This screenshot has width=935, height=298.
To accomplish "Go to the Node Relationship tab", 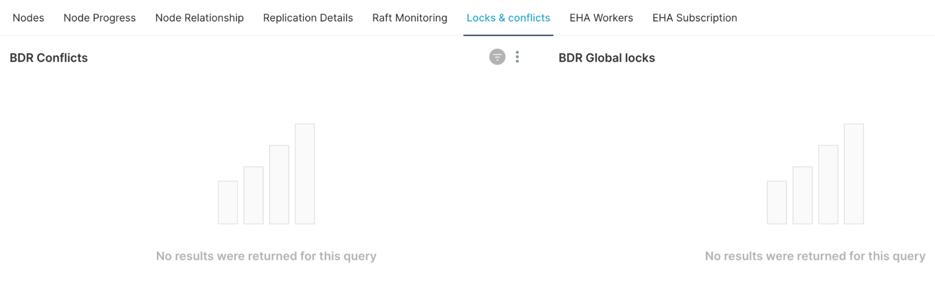I will pos(199,18).
